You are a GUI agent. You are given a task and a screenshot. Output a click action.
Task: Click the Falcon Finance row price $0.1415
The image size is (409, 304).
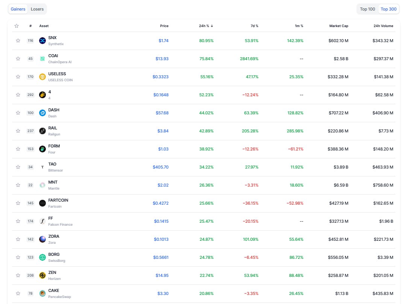(x=161, y=221)
